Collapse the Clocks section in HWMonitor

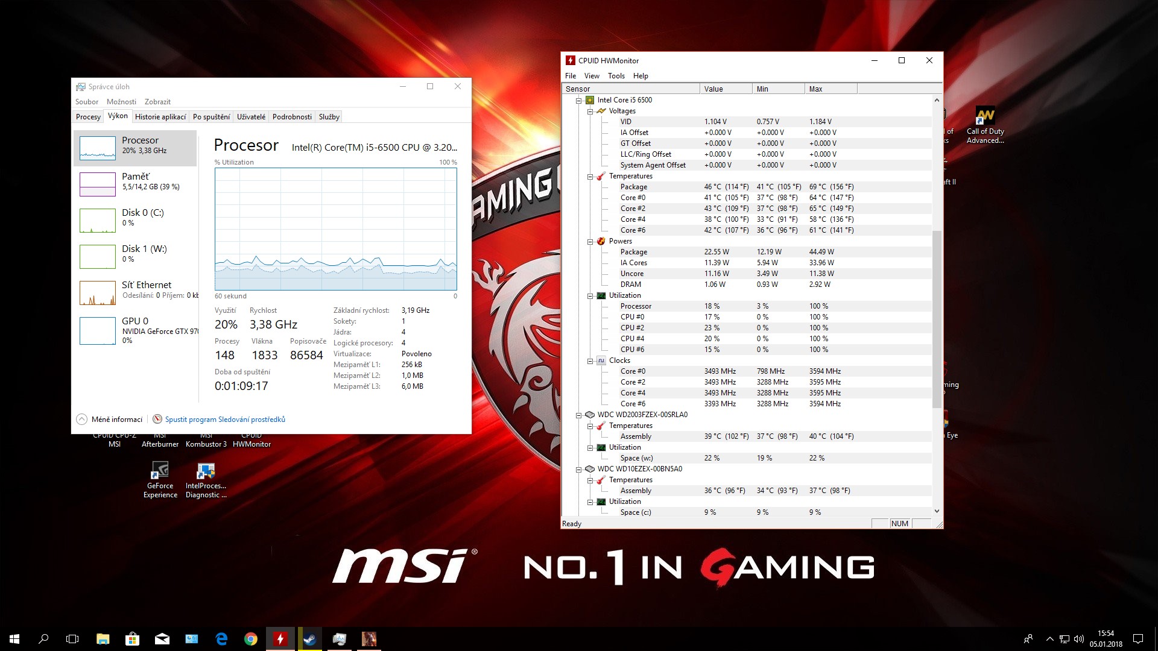(590, 361)
